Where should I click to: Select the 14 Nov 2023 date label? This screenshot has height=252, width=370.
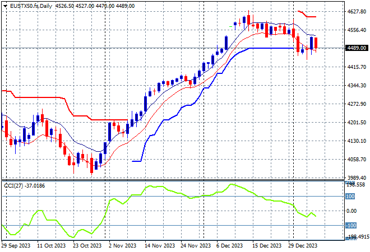point(158,246)
